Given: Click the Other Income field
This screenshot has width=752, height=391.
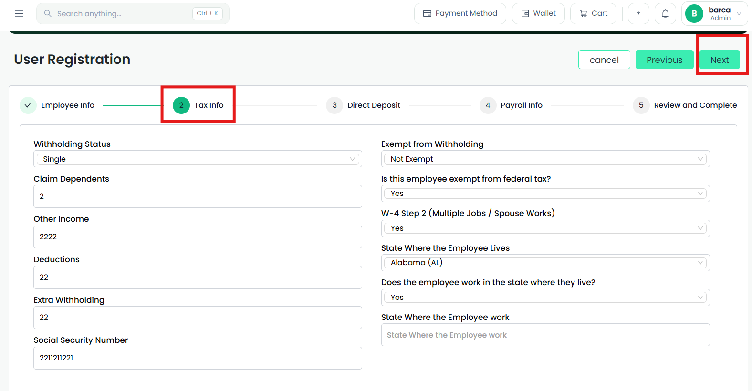Looking at the screenshot, I should point(198,237).
